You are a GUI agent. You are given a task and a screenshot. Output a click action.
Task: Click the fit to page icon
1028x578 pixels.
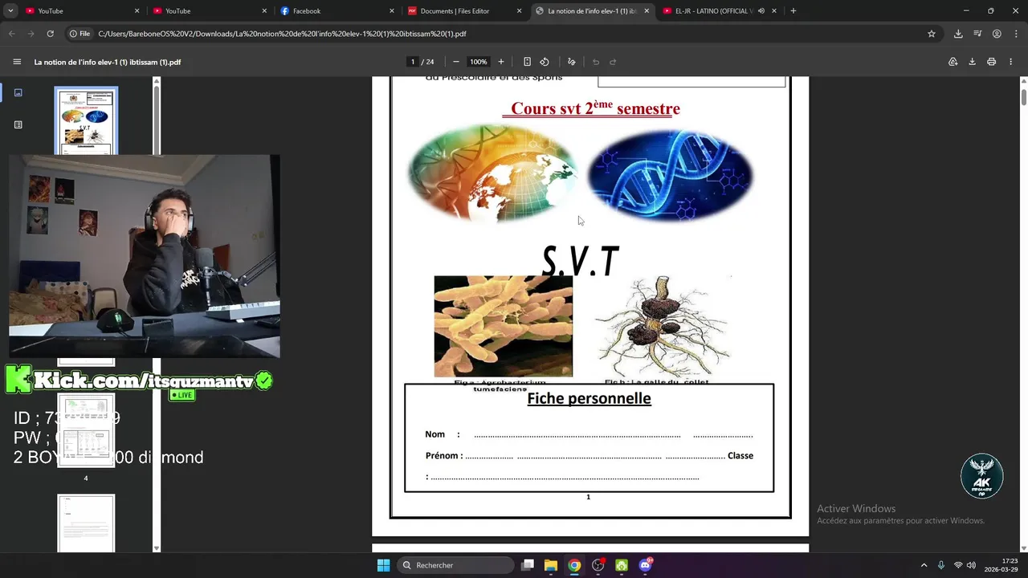click(x=527, y=62)
